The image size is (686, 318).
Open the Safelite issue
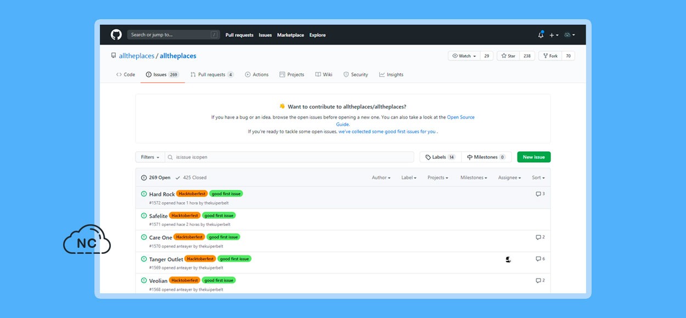[x=159, y=216]
